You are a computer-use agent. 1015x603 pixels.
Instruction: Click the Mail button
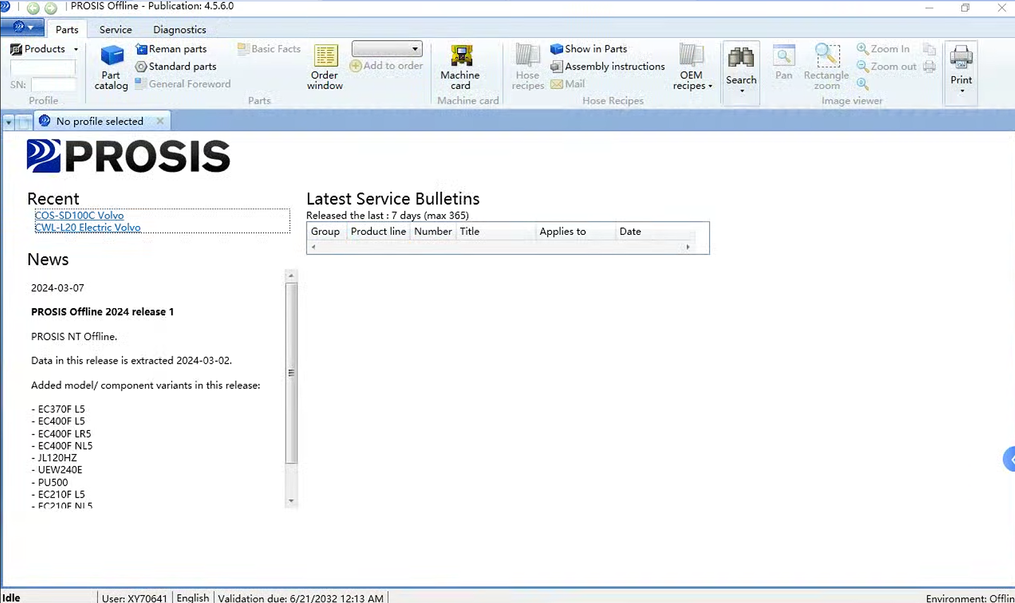click(568, 84)
